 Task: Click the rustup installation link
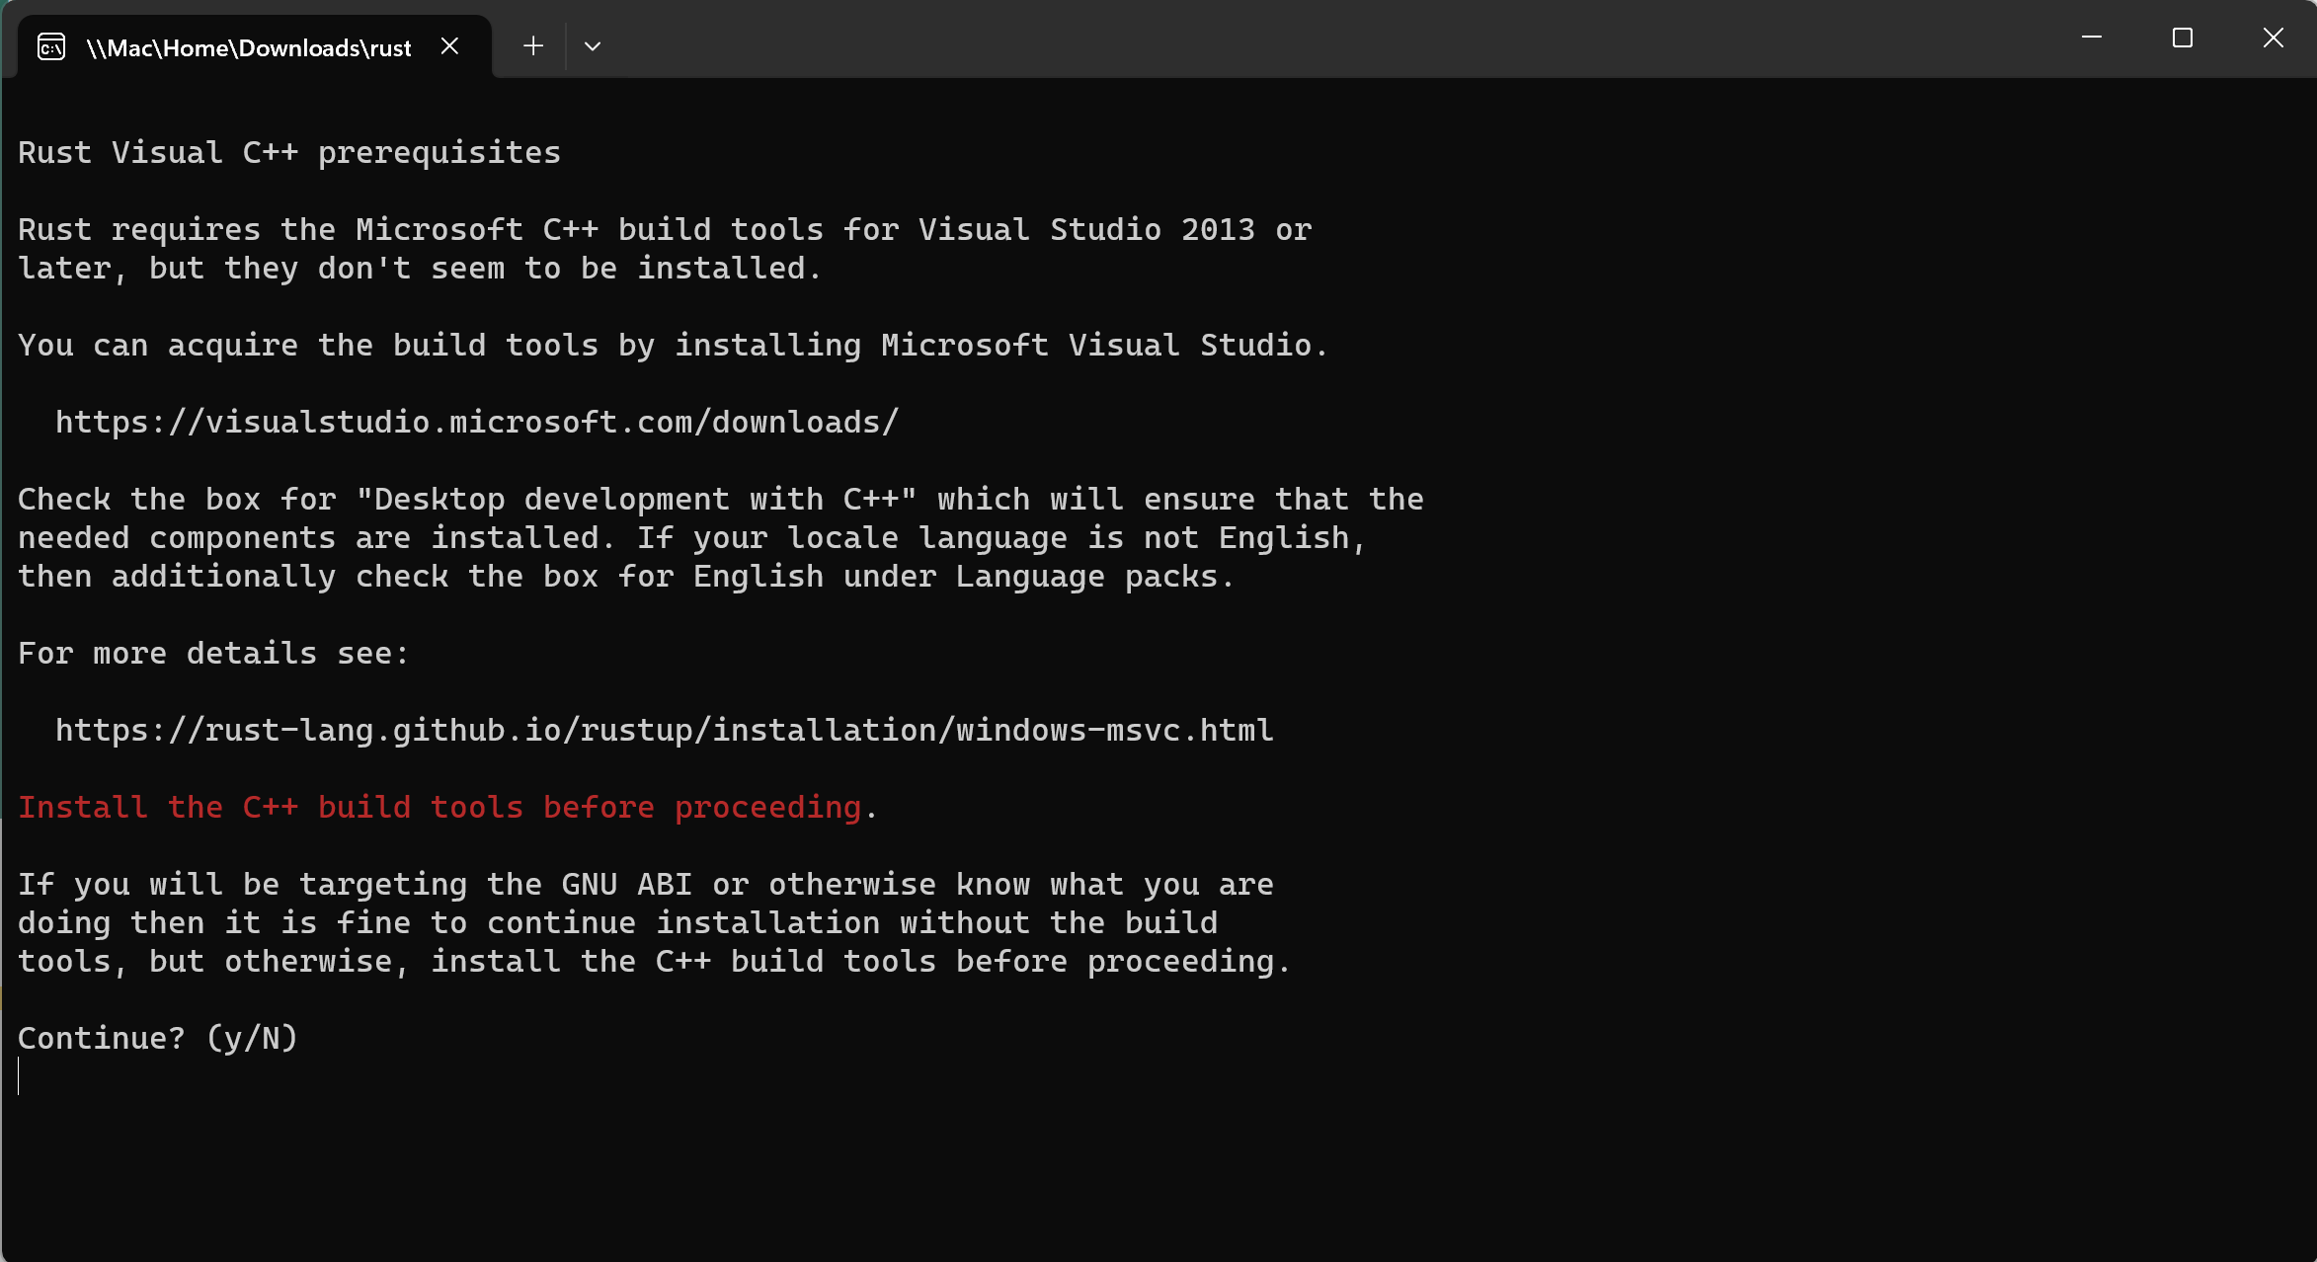[665, 729]
